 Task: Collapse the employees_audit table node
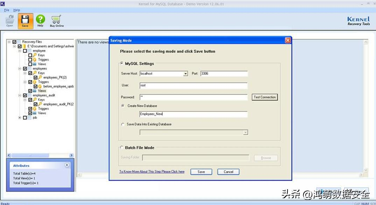tap(20, 95)
